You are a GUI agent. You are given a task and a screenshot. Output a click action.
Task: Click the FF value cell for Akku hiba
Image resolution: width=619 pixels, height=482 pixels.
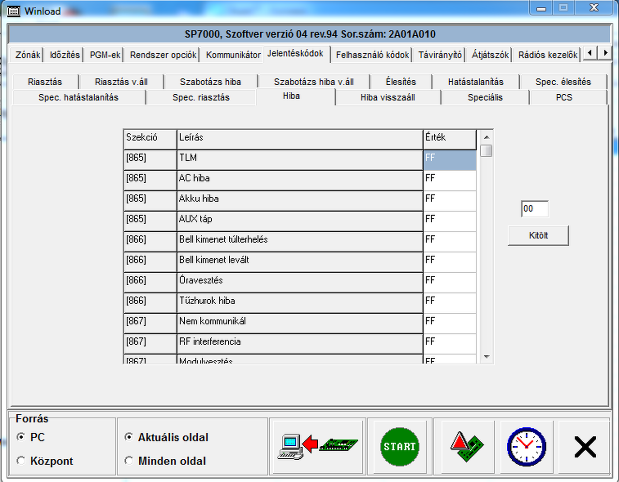(450, 201)
